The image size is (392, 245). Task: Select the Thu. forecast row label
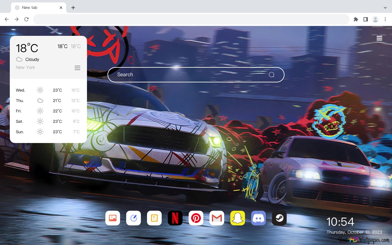[x=20, y=101]
